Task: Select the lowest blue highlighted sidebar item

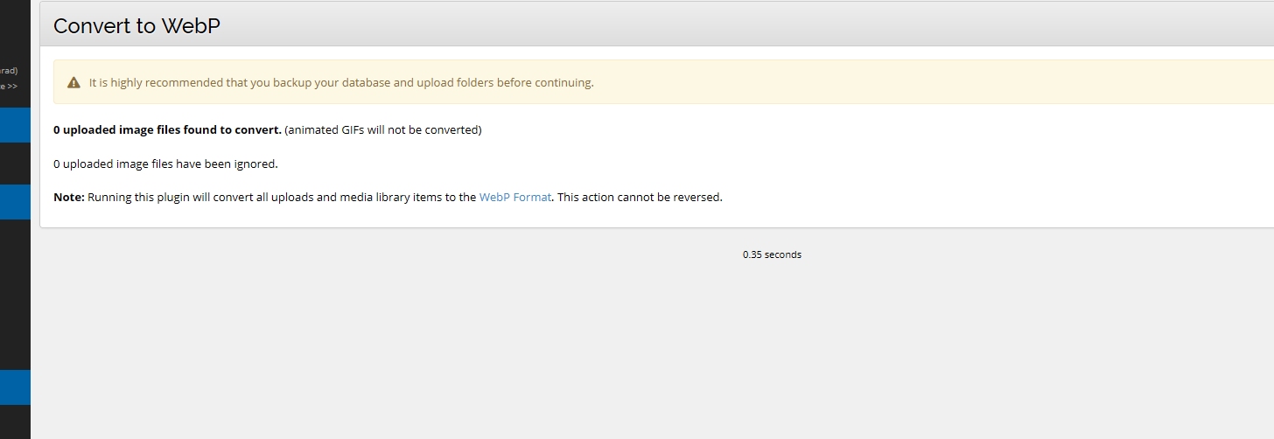Action: tap(15, 387)
